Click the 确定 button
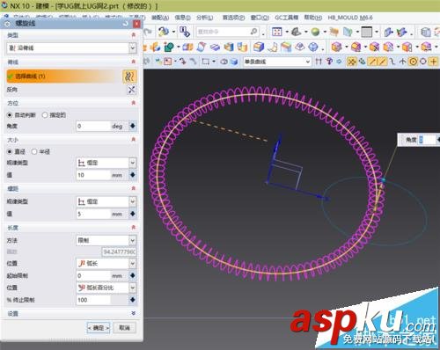This screenshot has width=440, height=350. [99, 328]
